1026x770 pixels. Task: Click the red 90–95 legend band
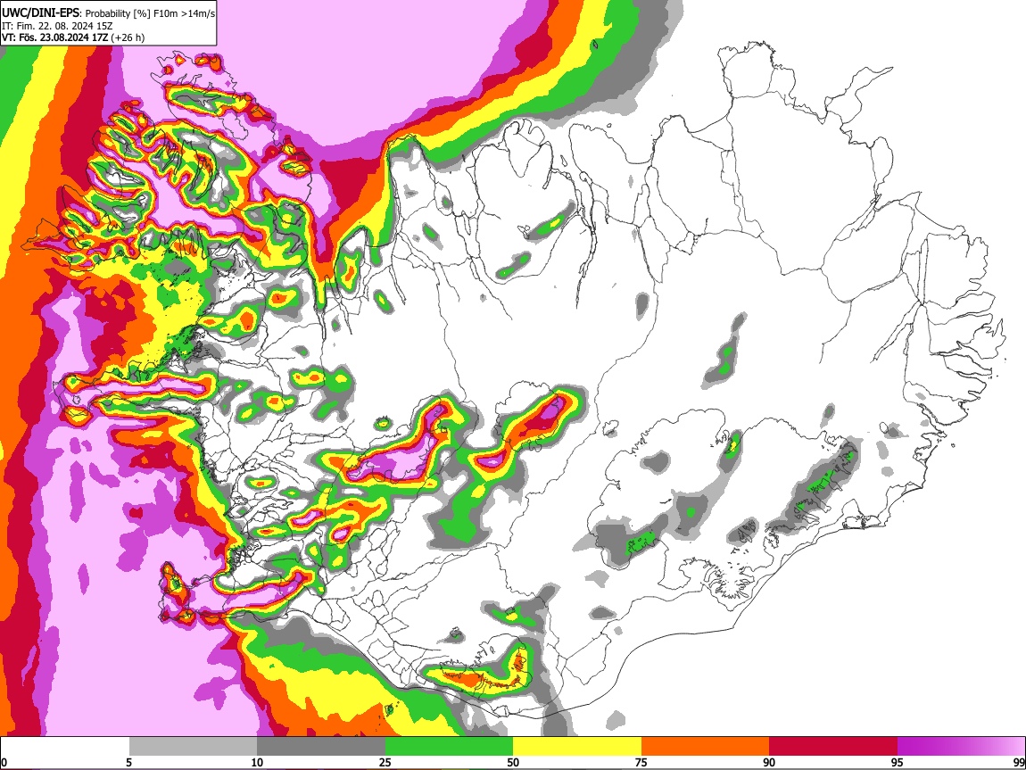pyautogui.click(x=833, y=747)
